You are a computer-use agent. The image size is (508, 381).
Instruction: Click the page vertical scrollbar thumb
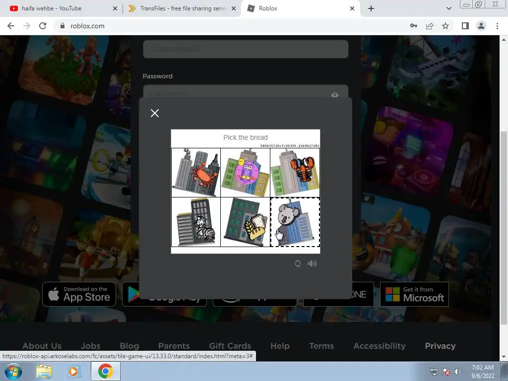click(x=504, y=227)
